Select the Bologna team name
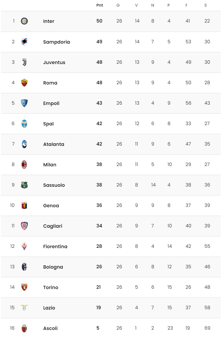Viewport: 221px width, 339px height. click(x=53, y=267)
